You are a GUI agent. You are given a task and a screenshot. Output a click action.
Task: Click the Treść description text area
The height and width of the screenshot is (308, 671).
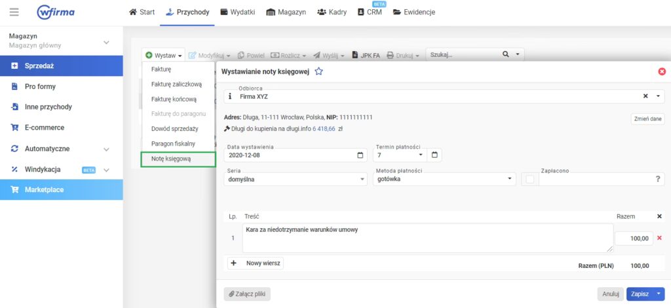pos(427,238)
